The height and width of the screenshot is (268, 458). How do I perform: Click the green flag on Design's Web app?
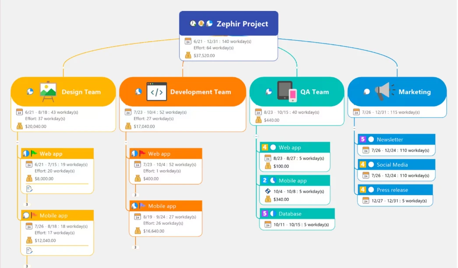click(x=33, y=154)
